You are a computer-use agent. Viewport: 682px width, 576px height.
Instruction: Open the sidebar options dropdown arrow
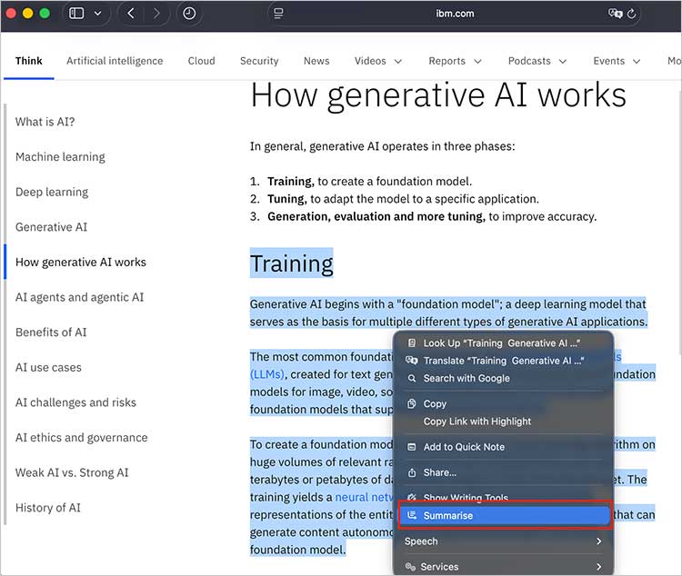click(x=98, y=14)
